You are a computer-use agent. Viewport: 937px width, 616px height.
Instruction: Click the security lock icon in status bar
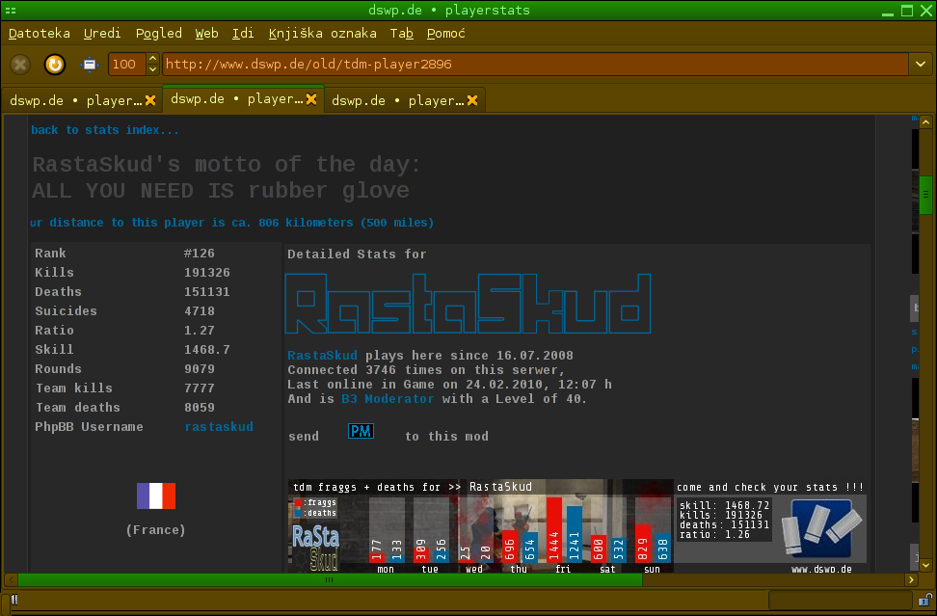pyautogui.click(x=924, y=601)
